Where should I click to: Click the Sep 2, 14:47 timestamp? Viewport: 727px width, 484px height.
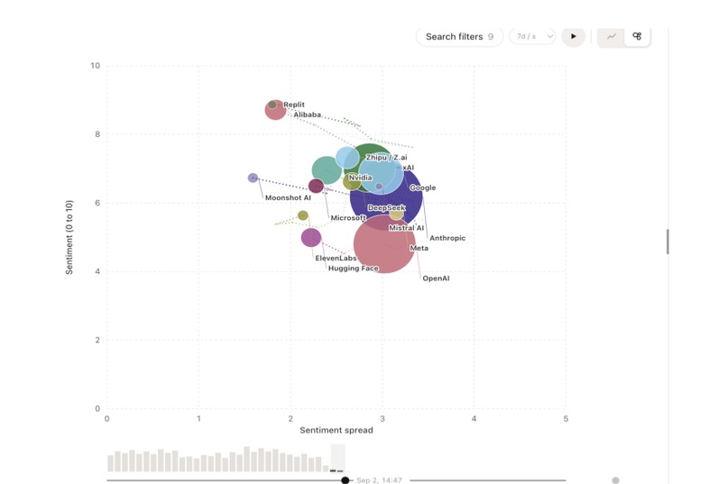379,480
